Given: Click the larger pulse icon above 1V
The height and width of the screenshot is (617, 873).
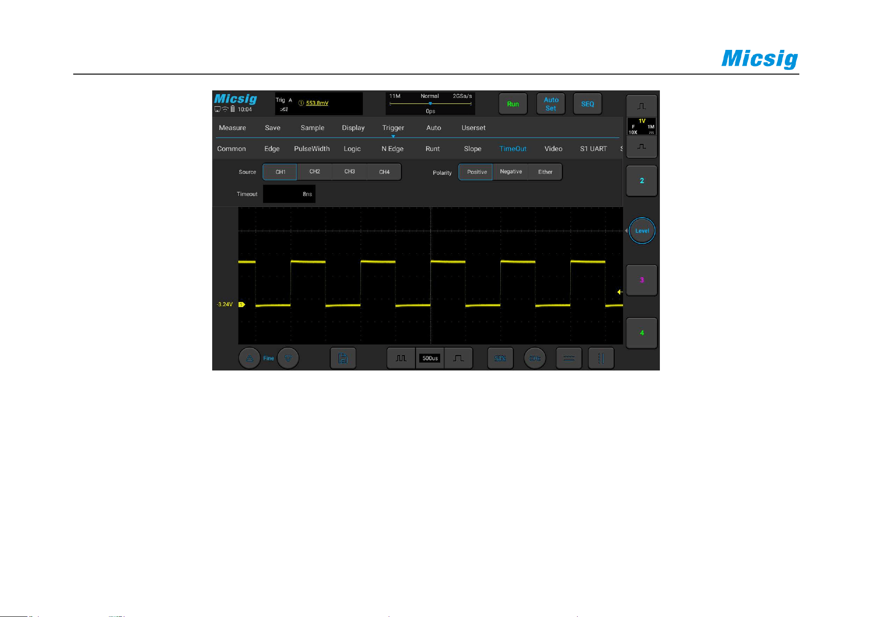Looking at the screenshot, I should (x=642, y=106).
